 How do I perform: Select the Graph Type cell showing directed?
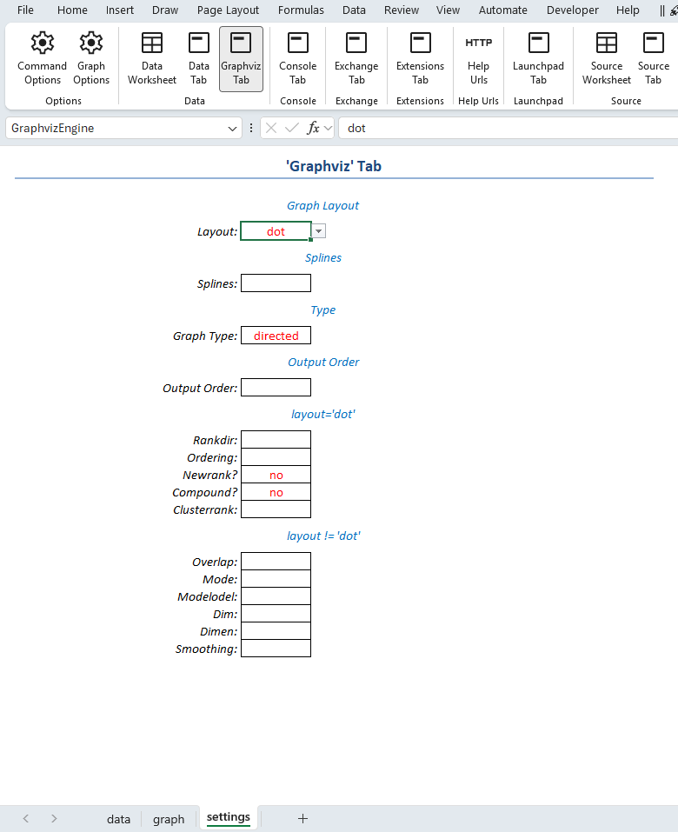(276, 336)
